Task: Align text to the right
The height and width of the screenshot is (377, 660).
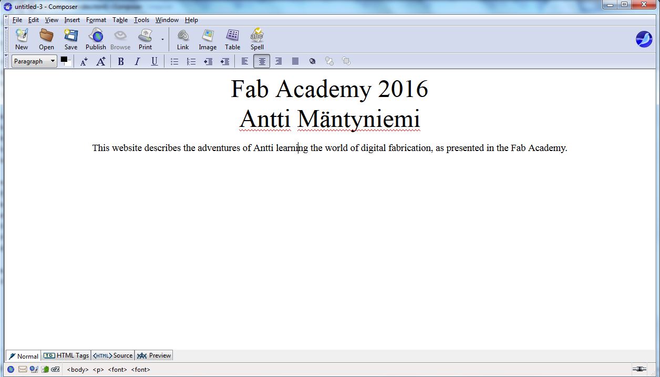Action: (279, 61)
